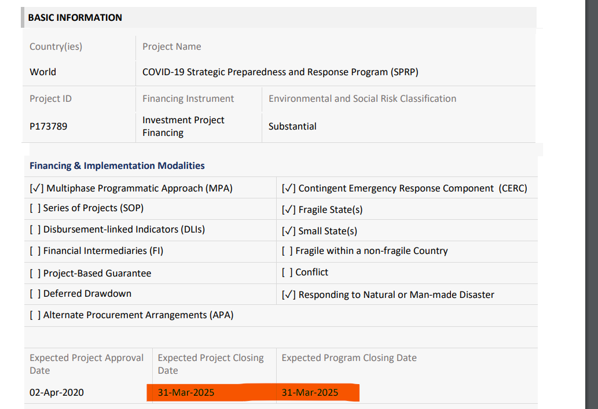Toggle the Financial Intermediaries (FI) checkbox
Viewport: 598px width, 409px height.
pyautogui.click(x=35, y=251)
